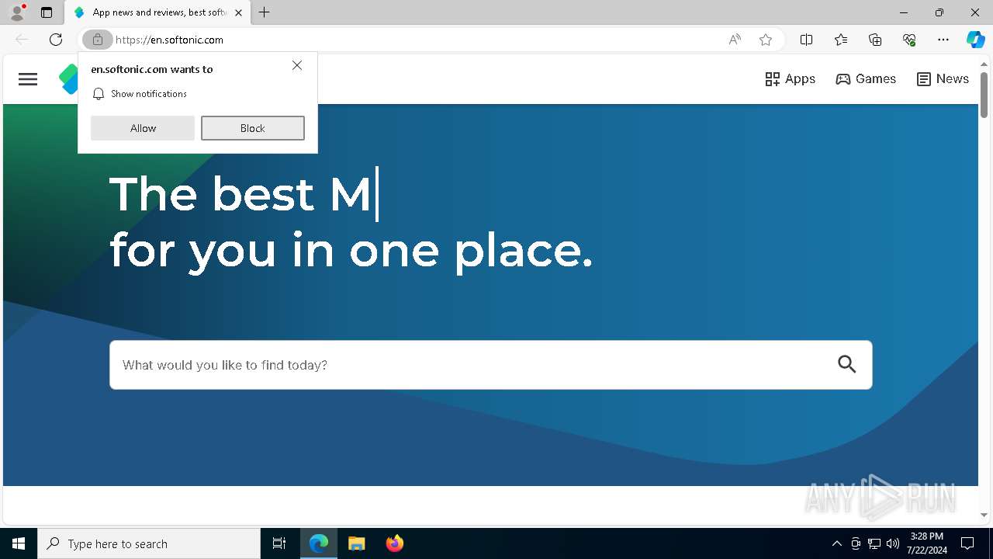This screenshot has width=993, height=559.
Task: Click the Windows taskbar search box
Action: pos(149,543)
